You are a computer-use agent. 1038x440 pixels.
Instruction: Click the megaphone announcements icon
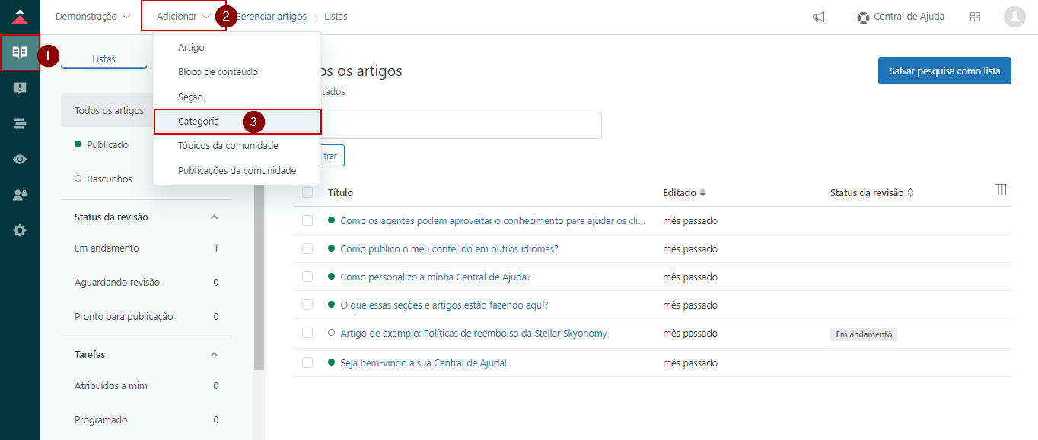819,17
